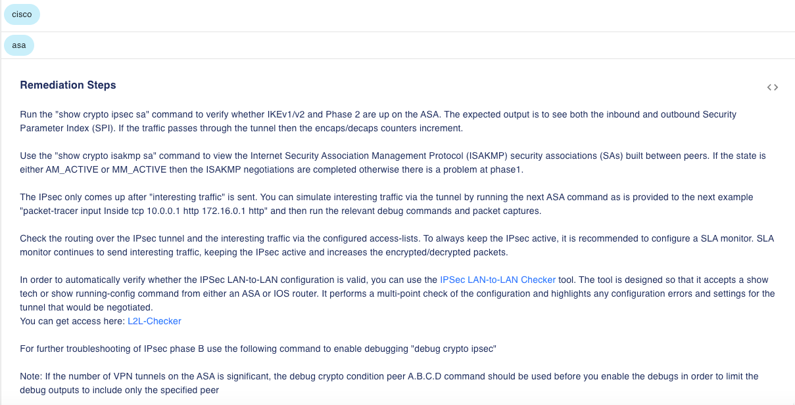Click the code view brackets icon
This screenshot has width=795, height=405.
pos(773,87)
